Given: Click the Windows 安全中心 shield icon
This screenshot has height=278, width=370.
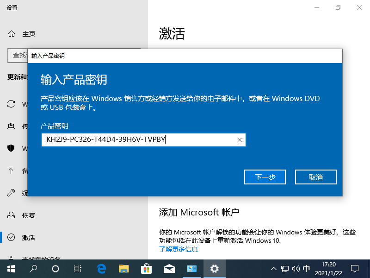Looking at the screenshot, I should (x=11, y=148).
